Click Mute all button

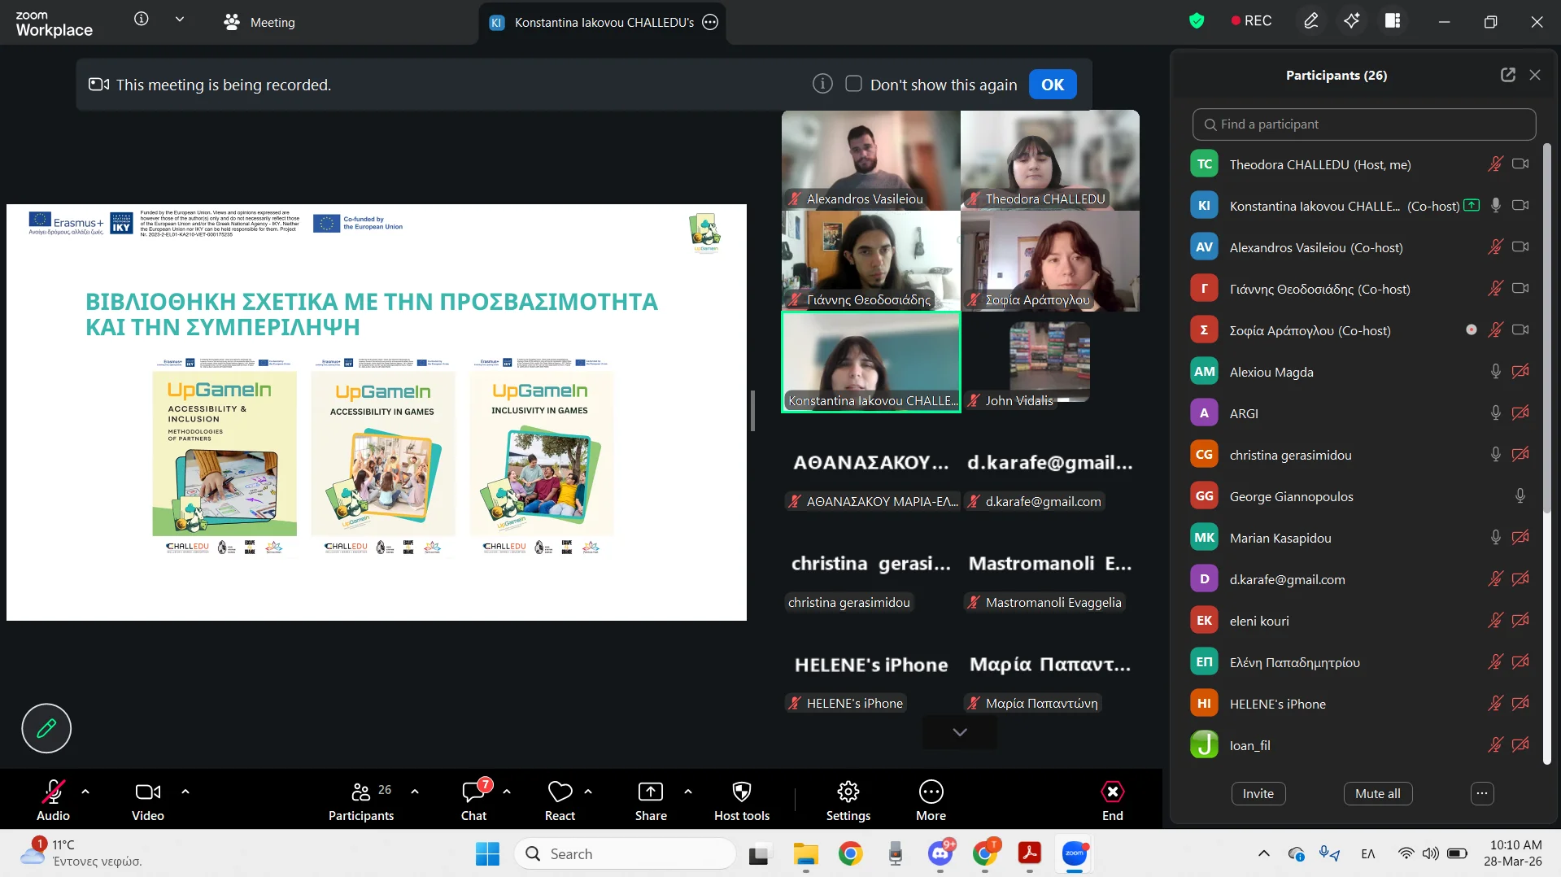(x=1377, y=793)
